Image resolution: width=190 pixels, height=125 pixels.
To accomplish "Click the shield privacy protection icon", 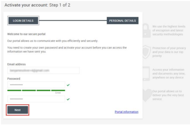I will pos(146,52).
